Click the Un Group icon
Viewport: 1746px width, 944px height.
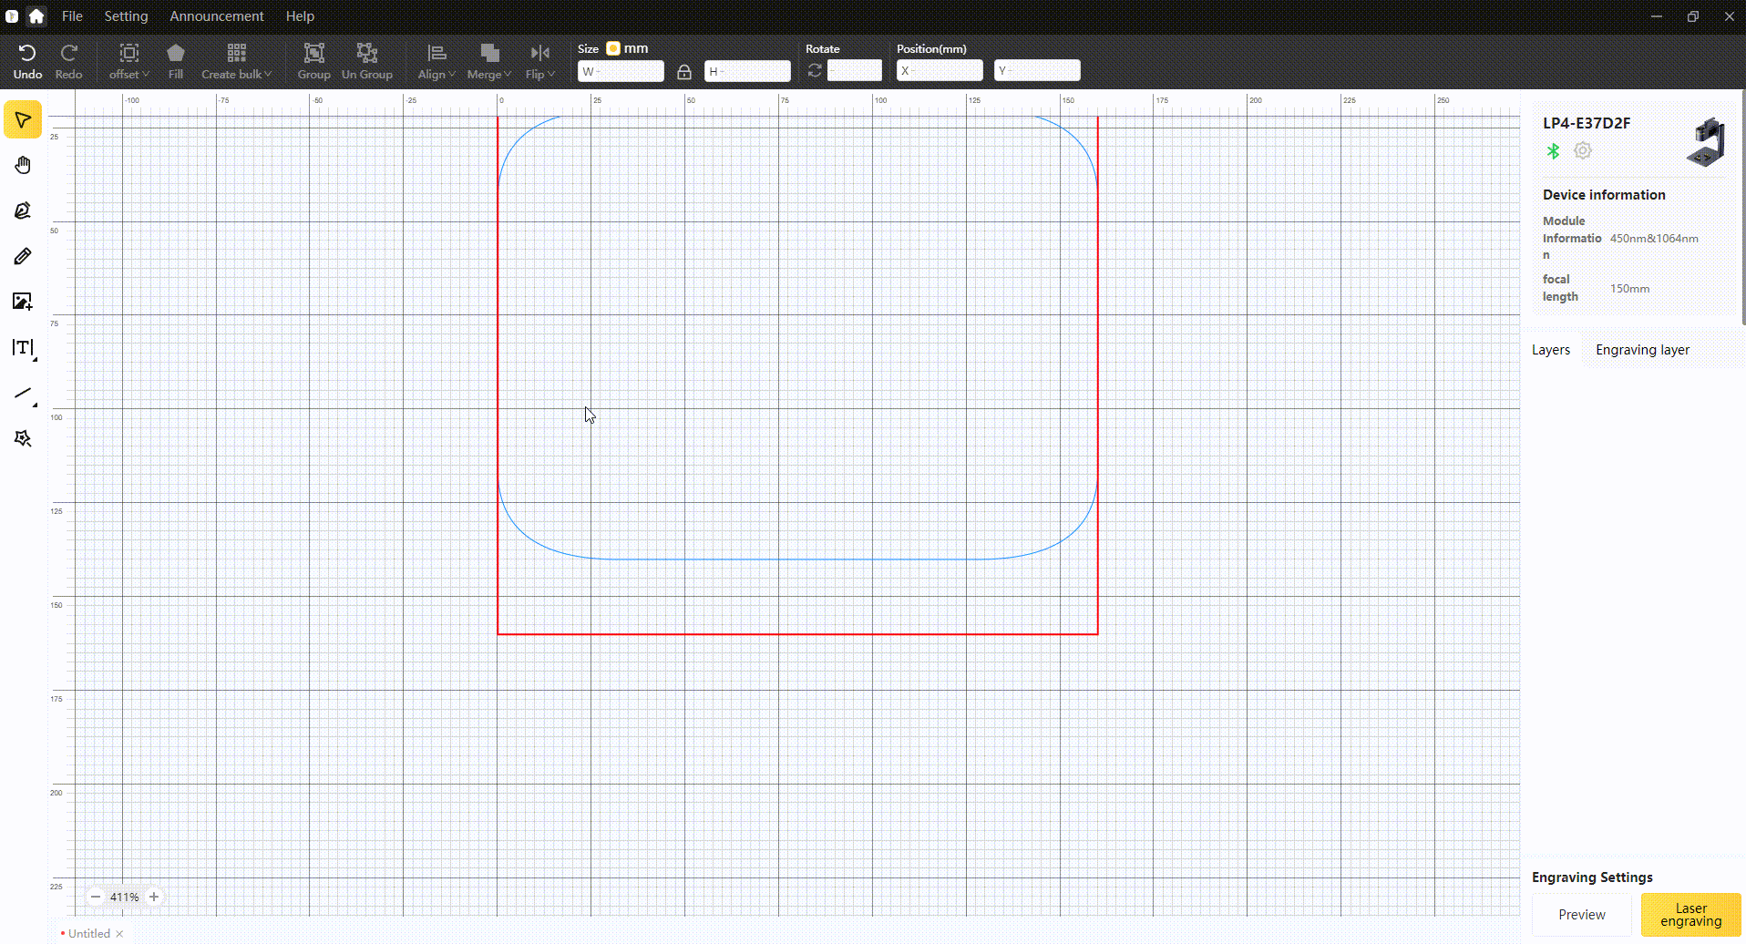[367, 53]
